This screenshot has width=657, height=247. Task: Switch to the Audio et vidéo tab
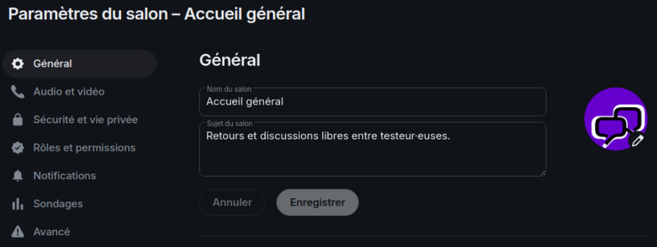(x=79, y=92)
